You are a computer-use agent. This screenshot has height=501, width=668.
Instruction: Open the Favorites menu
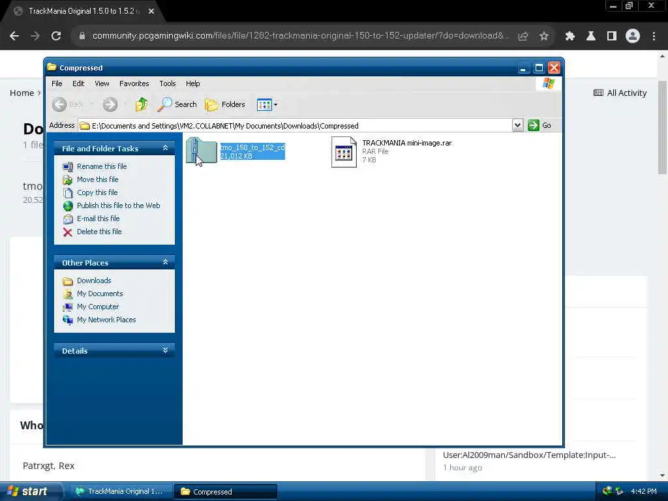134,83
